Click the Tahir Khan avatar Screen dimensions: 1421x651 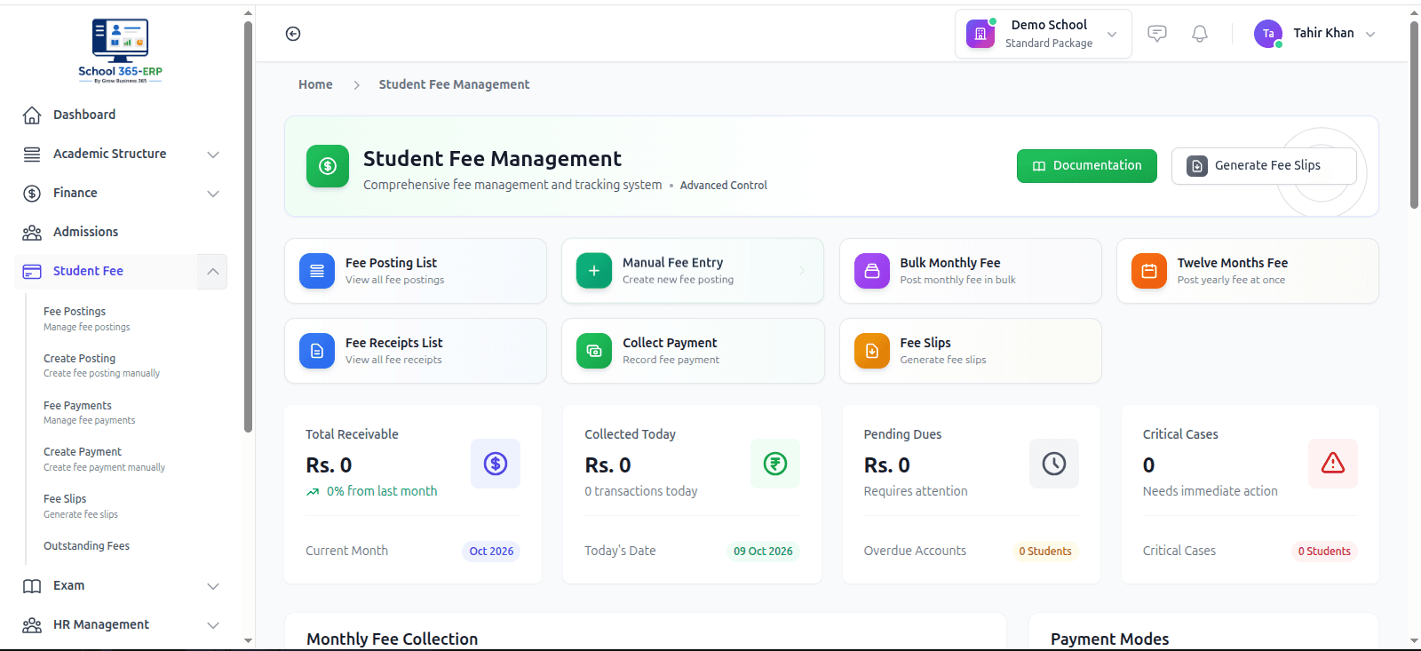click(1268, 34)
